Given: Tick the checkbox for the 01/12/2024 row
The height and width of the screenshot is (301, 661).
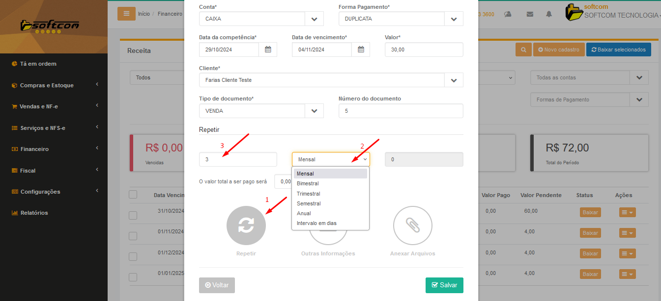Looking at the screenshot, I should pos(133,256).
